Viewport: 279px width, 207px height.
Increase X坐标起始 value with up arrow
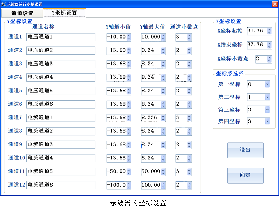click(x=269, y=29)
